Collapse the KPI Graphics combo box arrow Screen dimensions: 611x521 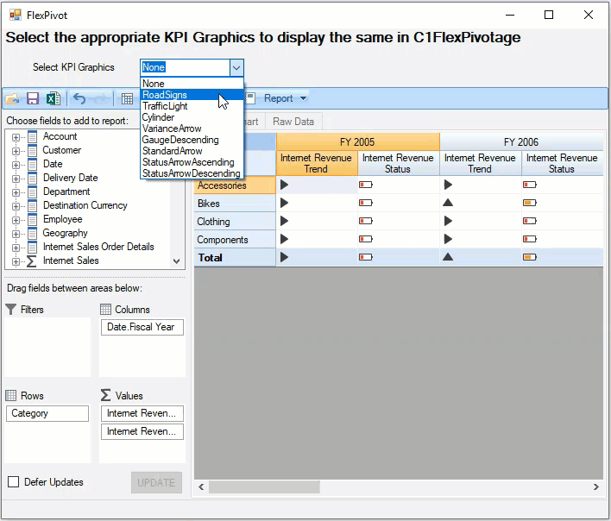pos(236,67)
